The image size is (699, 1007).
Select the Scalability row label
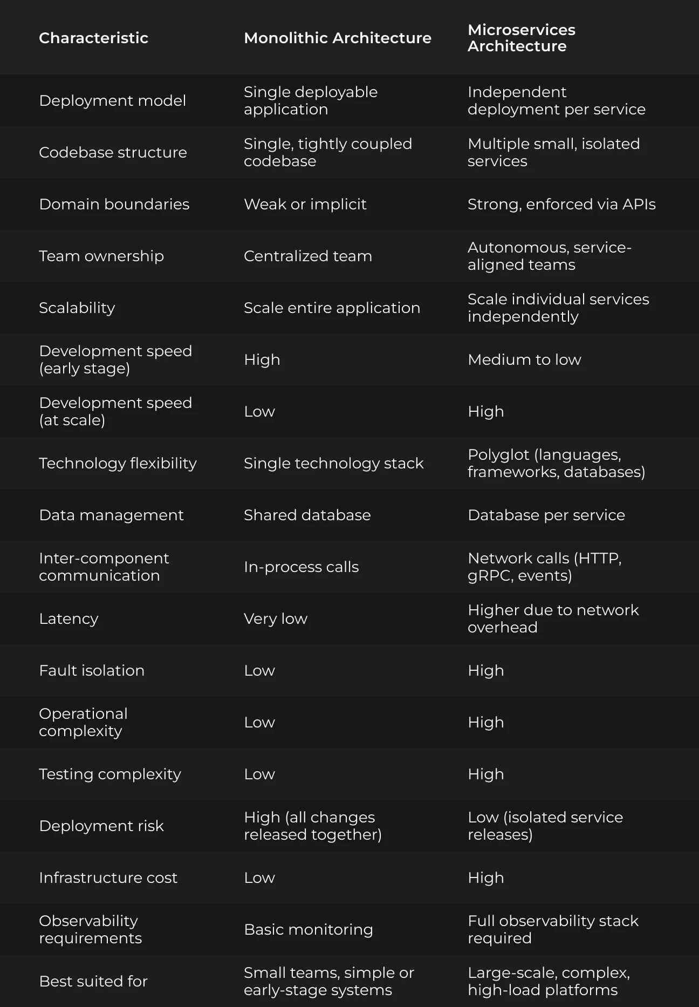(x=77, y=308)
